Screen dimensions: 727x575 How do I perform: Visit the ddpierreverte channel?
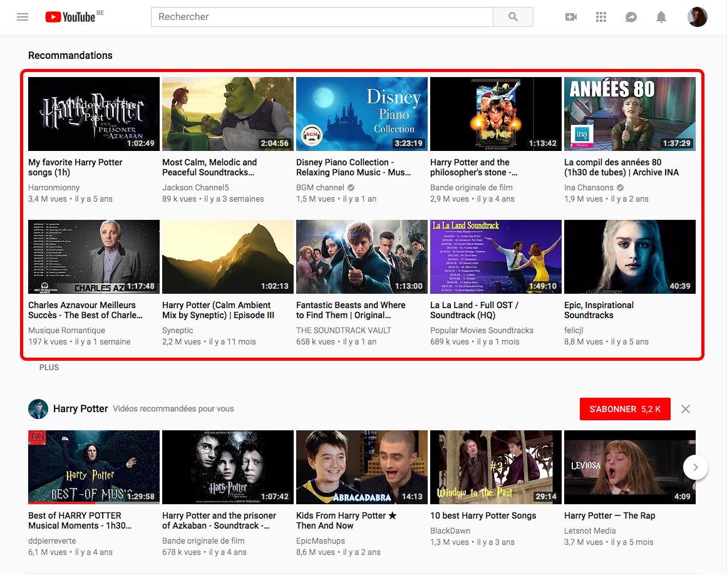click(52, 541)
